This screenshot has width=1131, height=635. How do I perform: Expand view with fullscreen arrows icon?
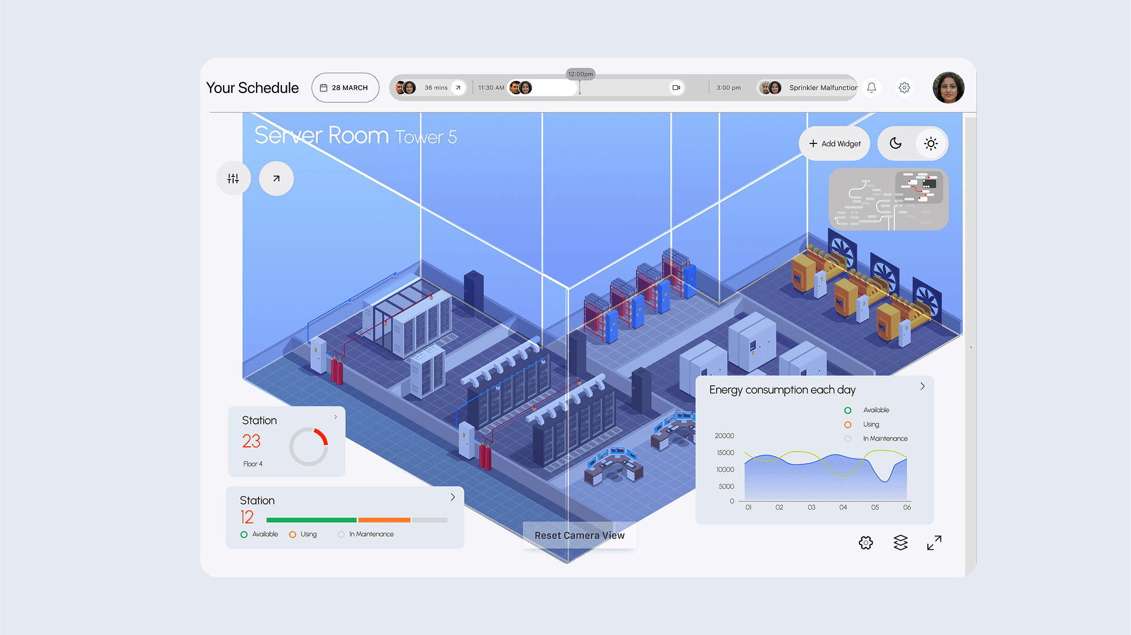point(934,542)
